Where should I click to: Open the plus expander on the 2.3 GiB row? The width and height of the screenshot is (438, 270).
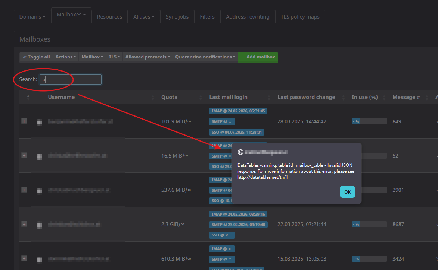(x=24, y=224)
